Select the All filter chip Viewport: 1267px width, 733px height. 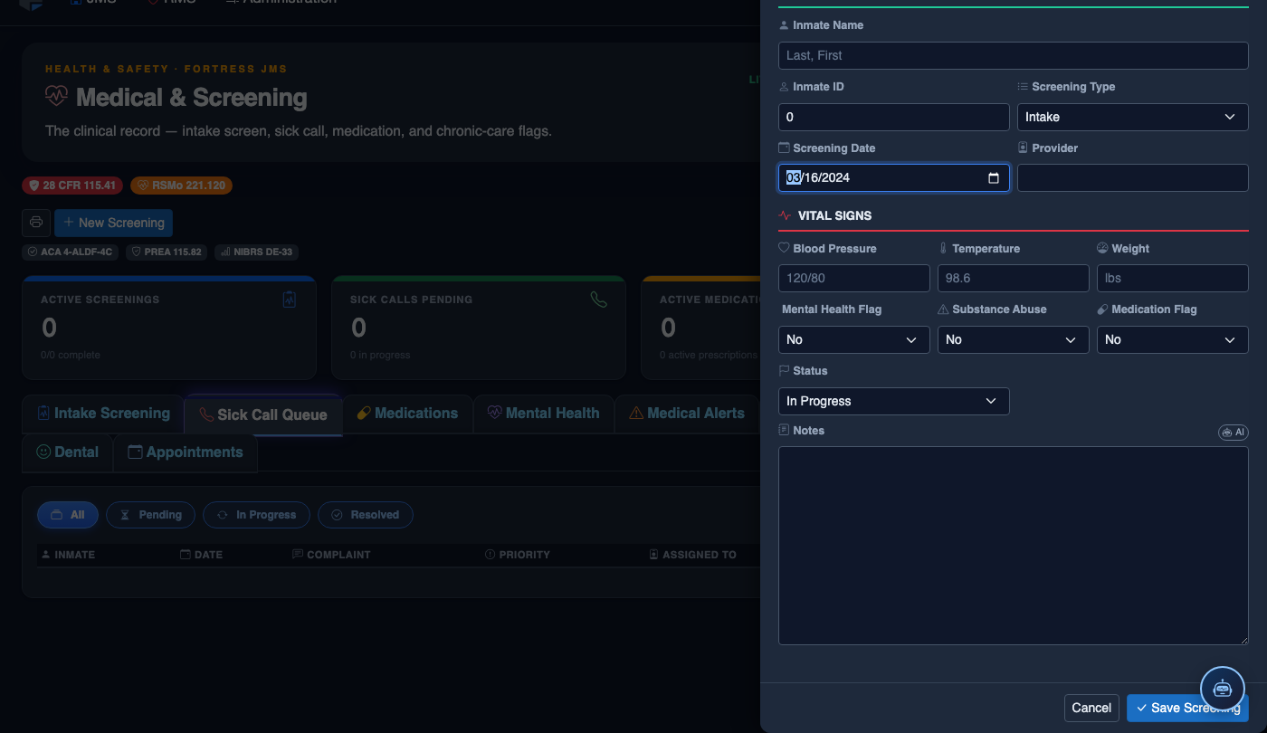click(x=68, y=515)
